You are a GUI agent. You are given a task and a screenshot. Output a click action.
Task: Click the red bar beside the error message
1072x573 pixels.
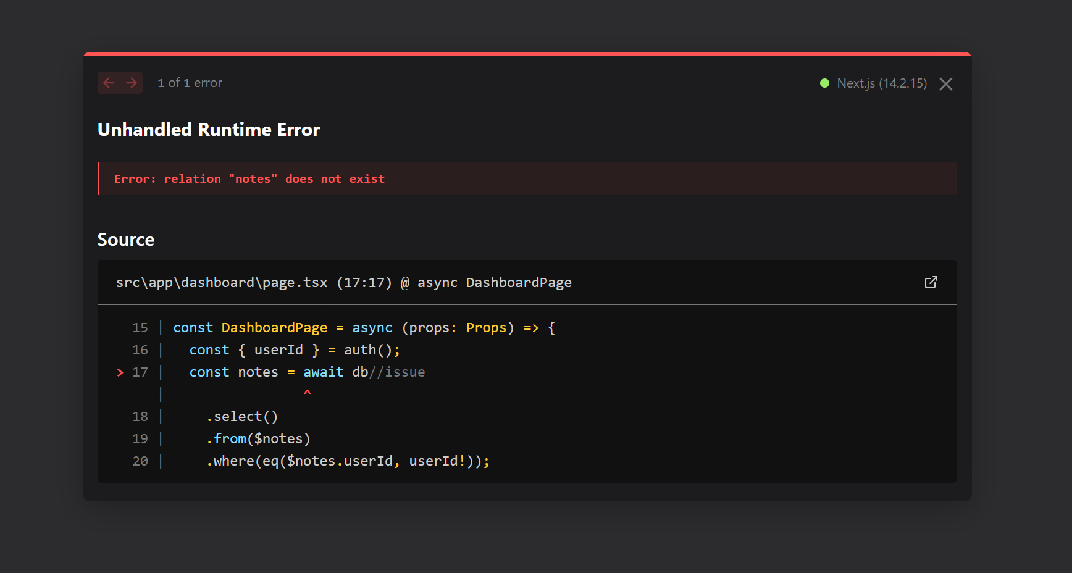(x=99, y=178)
